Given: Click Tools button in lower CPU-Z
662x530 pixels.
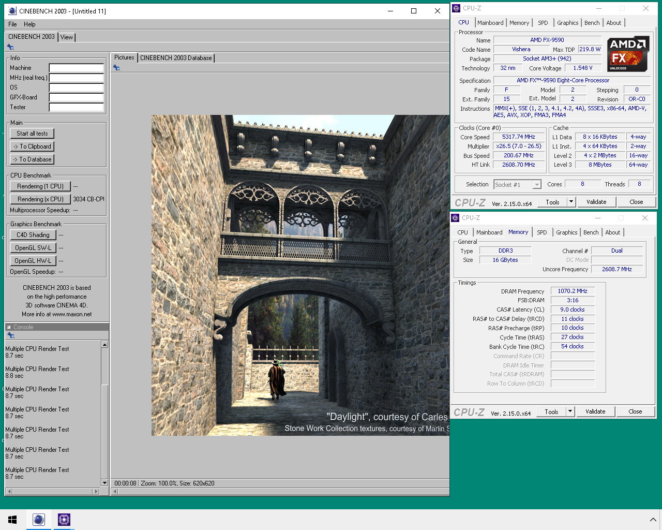Looking at the screenshot, I should coord(551,411).
